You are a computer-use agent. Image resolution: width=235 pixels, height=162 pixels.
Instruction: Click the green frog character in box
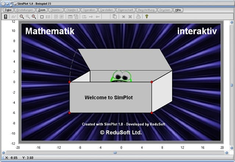121,76
